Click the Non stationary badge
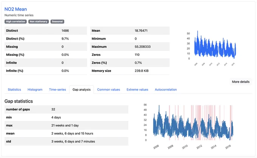 point(39,21)
